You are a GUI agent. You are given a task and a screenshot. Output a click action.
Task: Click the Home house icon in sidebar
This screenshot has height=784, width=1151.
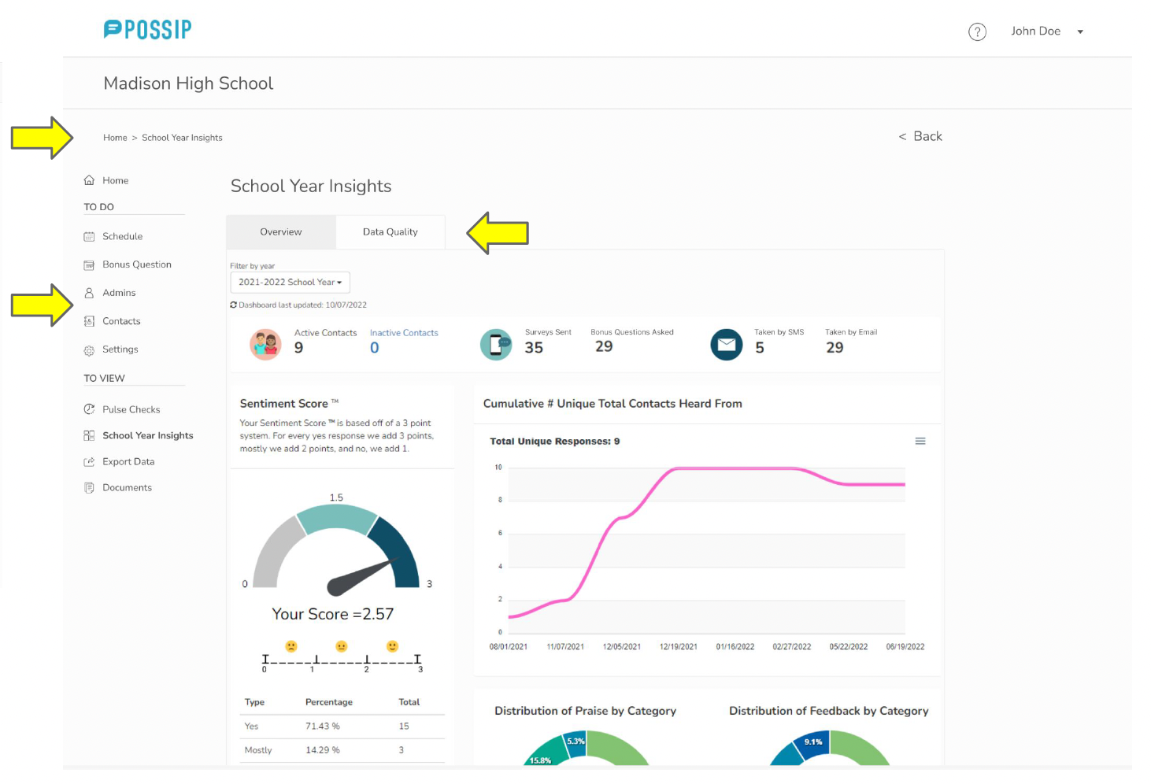89,180
